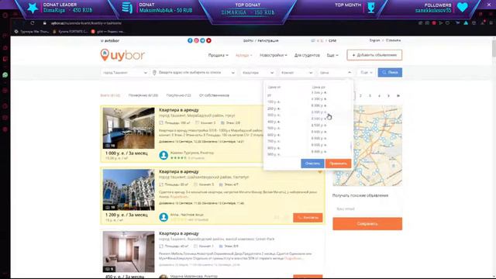
Task: Open the Instagram social icon
Action: click(196, 40)
